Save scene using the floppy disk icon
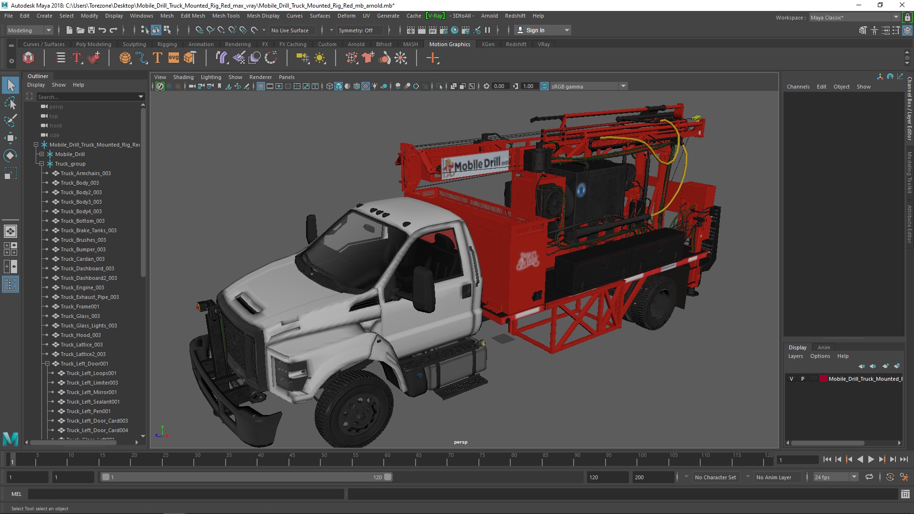Image resolution: width=914 pixels, height=514 pixels. tap(91, 30)
